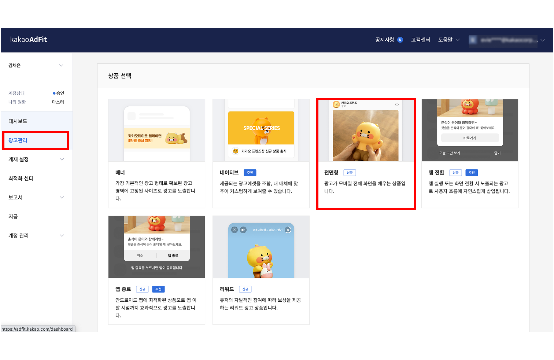Click the 승인 status indicator
This screenshot has width=554, height=360.
59,93
